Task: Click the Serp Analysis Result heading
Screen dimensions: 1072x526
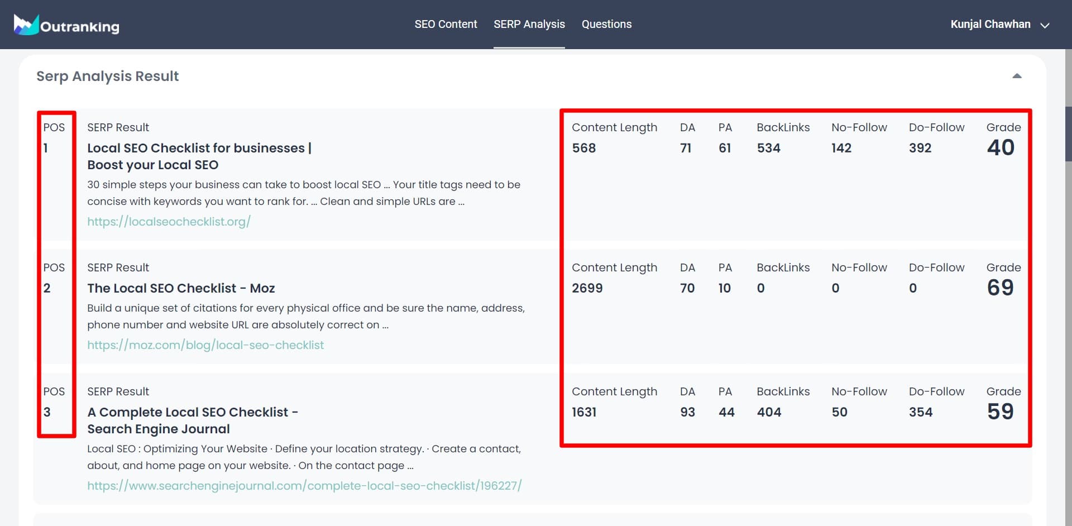Action: [x=107, y=76]
